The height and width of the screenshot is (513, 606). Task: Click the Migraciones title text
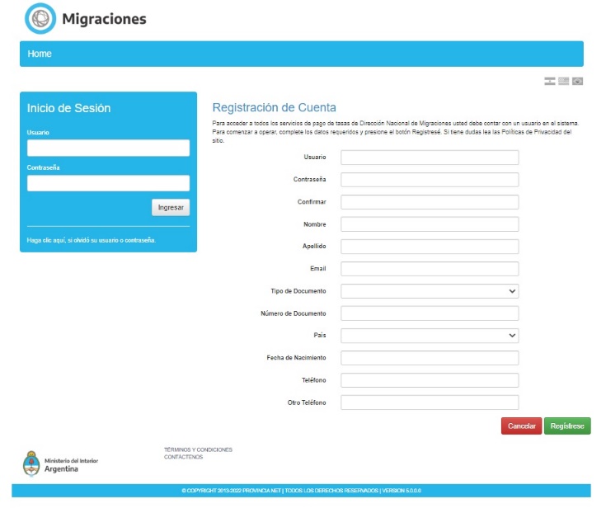tap(105, 19)
